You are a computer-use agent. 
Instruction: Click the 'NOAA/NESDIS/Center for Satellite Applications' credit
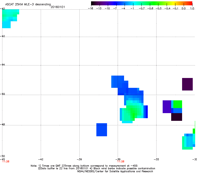tap(106, 171)
